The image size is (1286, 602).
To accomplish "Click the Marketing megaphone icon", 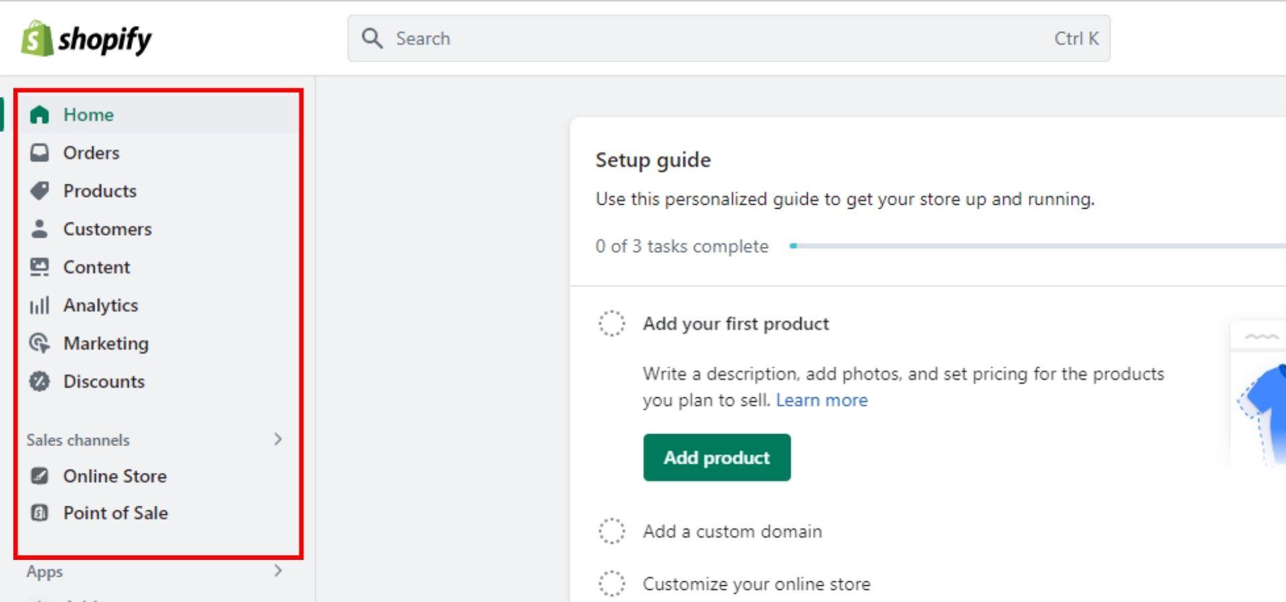I will (40, 343).
